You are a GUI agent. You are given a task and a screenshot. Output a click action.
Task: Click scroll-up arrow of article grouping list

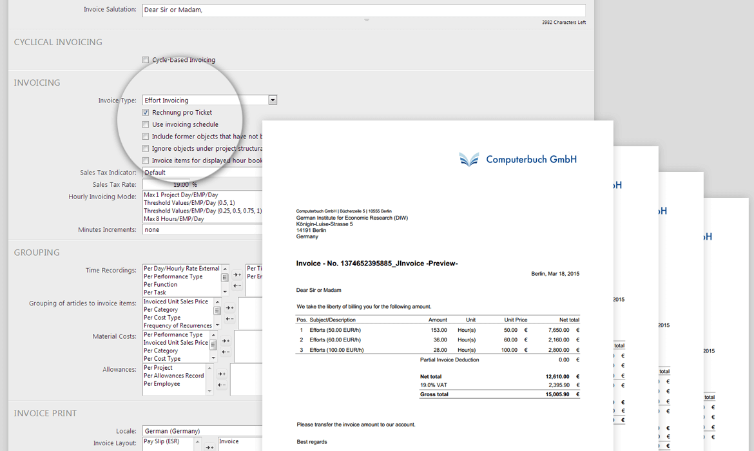pos(217,302)
